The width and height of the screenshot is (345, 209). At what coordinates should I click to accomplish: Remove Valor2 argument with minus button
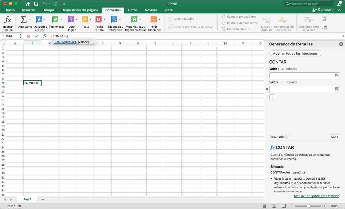tap(267, 89)
